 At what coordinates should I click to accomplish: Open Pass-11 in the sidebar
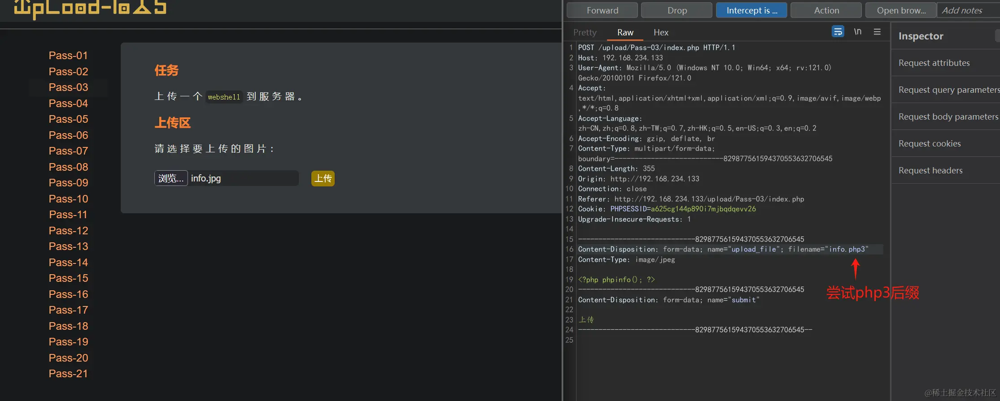[x=68, y=215]
